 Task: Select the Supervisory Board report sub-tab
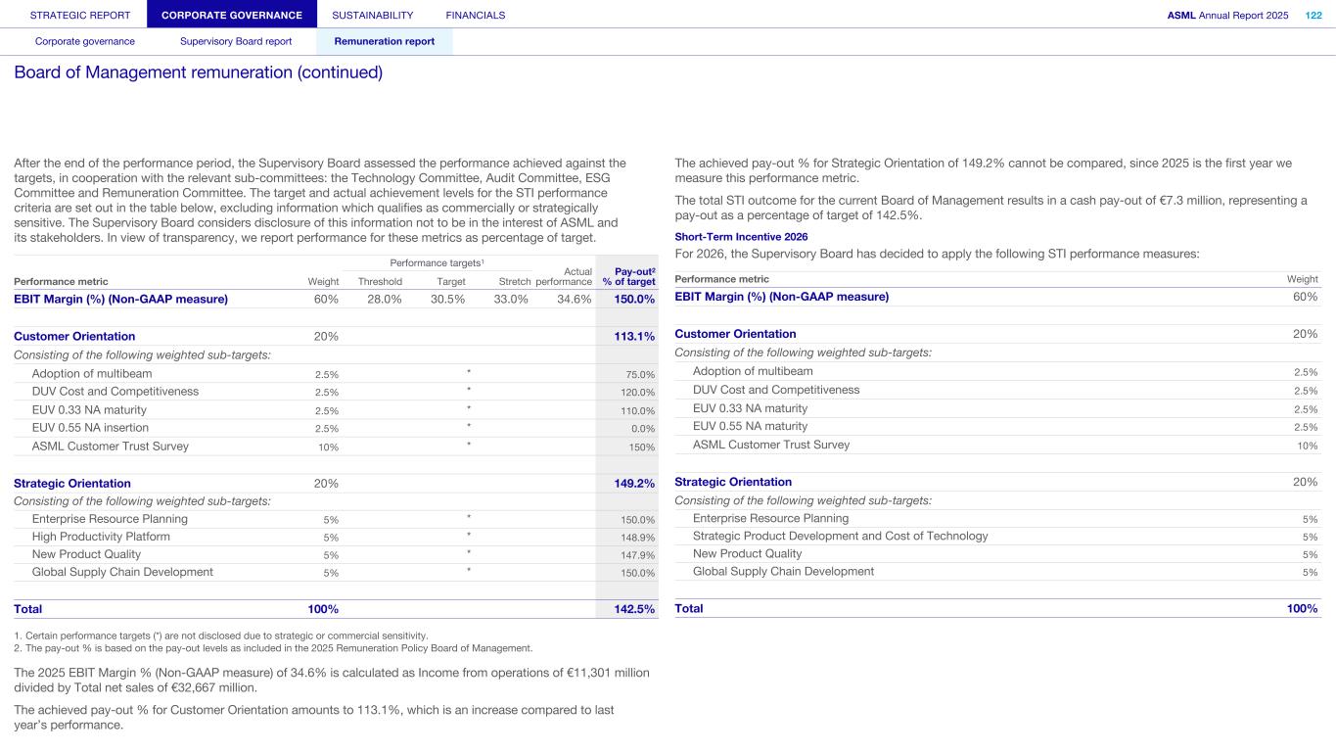coord(236,41)
